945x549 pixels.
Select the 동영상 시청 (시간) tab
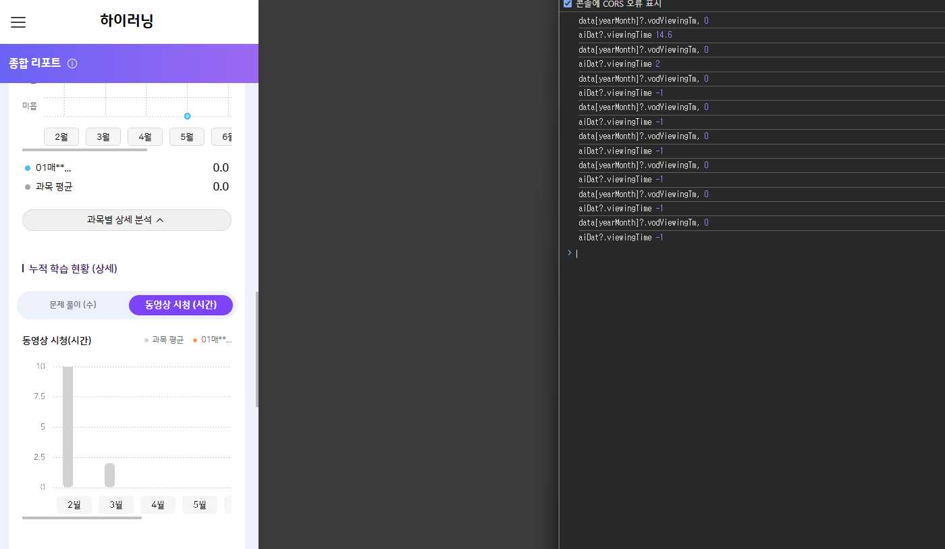coord(181,305)
